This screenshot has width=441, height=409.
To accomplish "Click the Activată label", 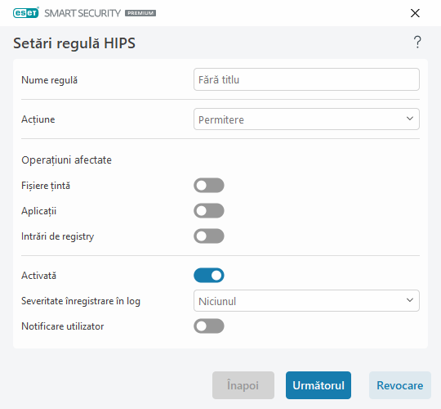I will tap(39, 276).
